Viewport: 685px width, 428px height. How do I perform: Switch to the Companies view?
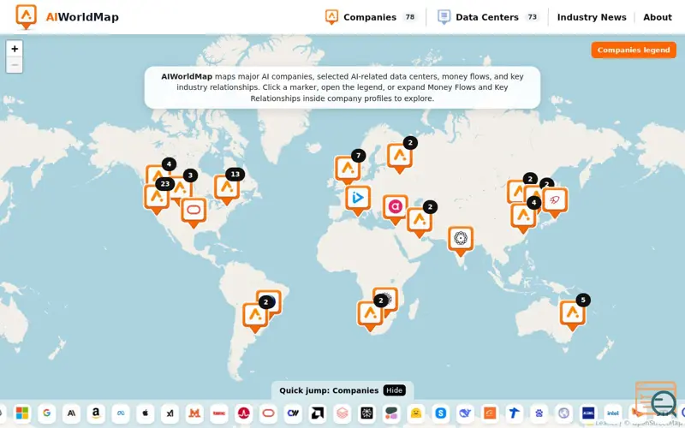371,17
